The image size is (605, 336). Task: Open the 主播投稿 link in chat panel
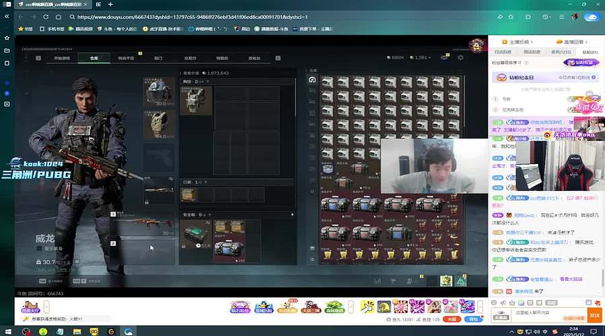[x=518, y=42]
